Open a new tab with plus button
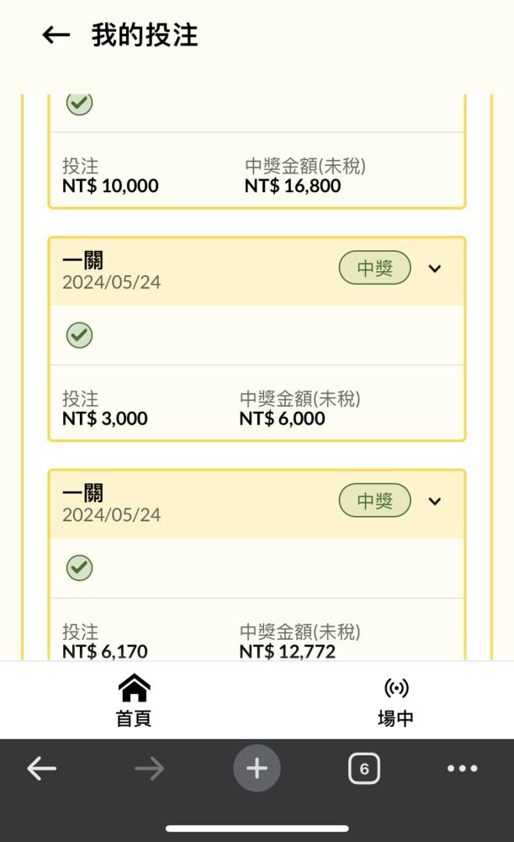 tap(257, 769)
